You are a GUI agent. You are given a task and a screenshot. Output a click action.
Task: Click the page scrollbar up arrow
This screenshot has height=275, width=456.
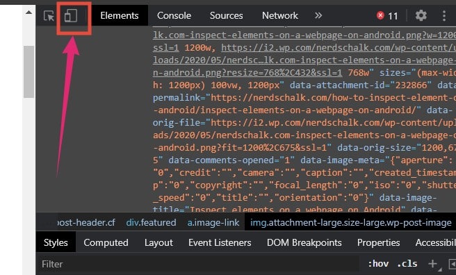click(28, 12)
